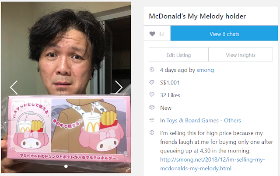
Task: Click the price tag icon beside S$1,001
Action: [x=152, y=82]
